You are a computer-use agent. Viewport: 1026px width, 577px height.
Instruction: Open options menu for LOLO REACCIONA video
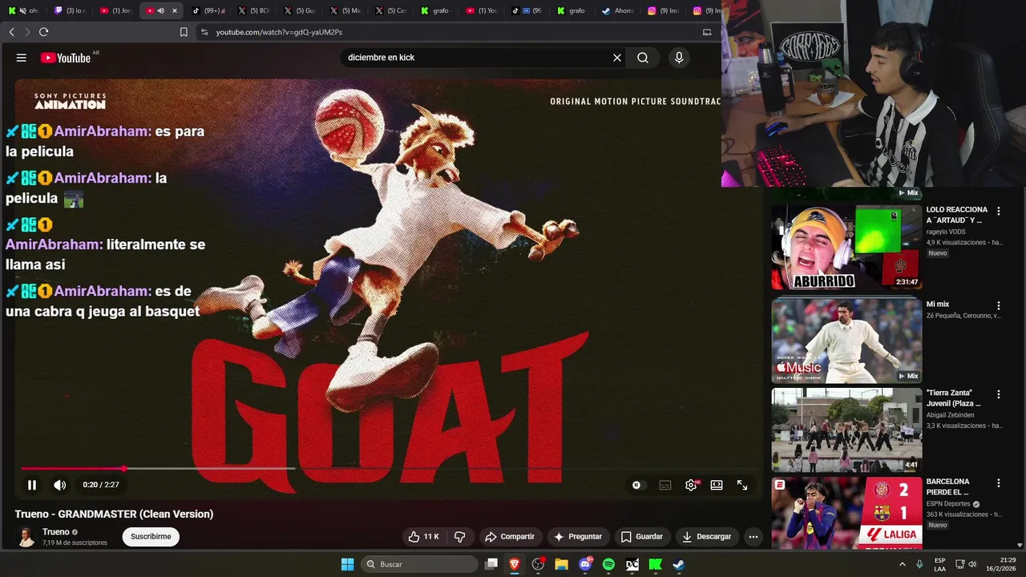[999, 212]
